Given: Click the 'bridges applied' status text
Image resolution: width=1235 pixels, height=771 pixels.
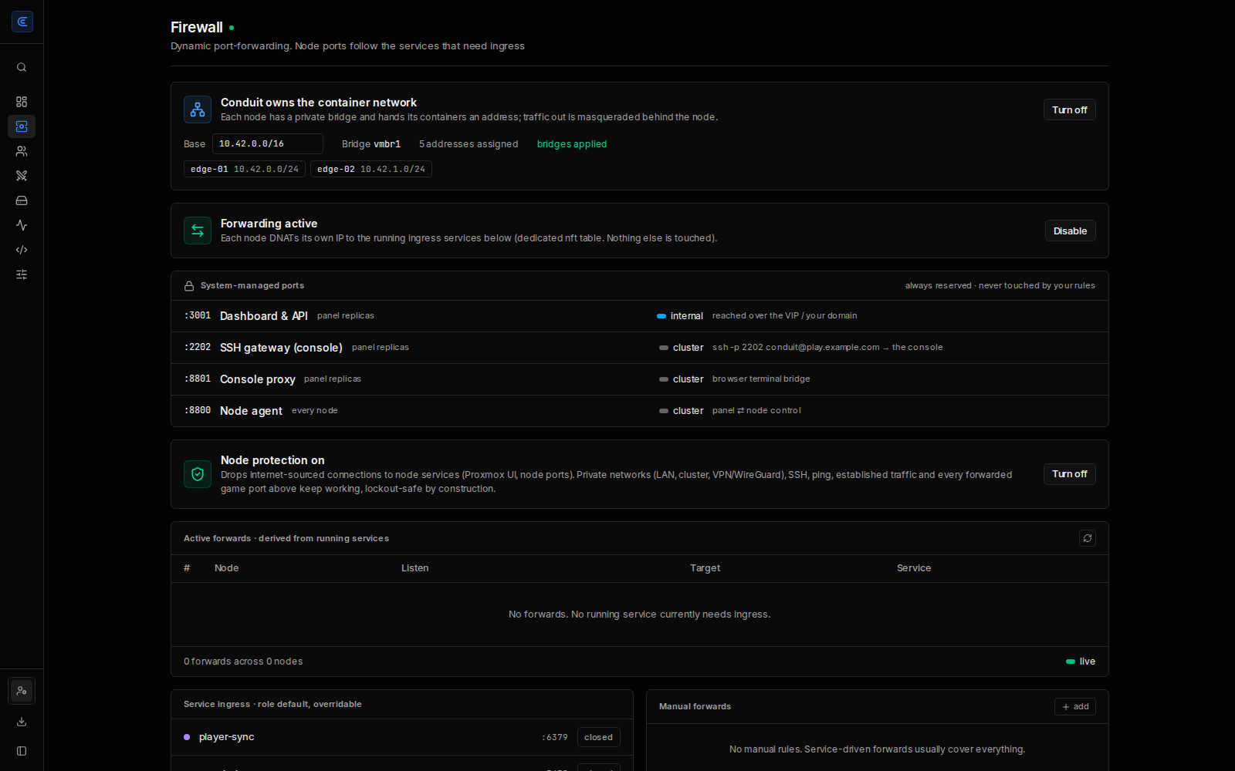Looking at the screenshot, I should 572,144.
